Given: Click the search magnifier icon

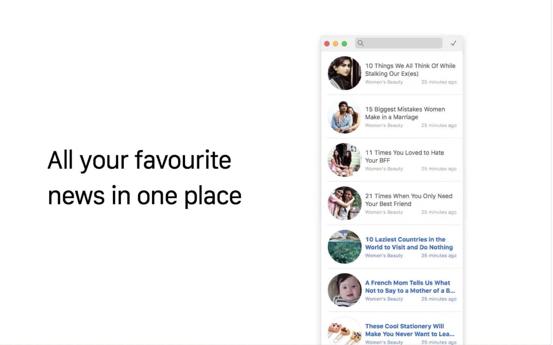Looking at the screenshot, I should pyautogui.click(x=361, y=43).
